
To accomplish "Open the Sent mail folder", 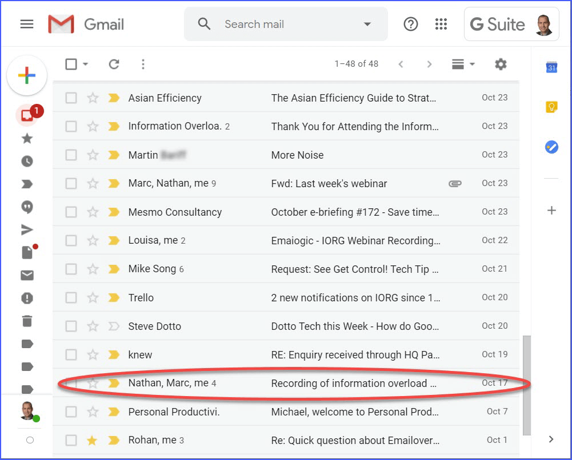I will [x=27, y=229].
